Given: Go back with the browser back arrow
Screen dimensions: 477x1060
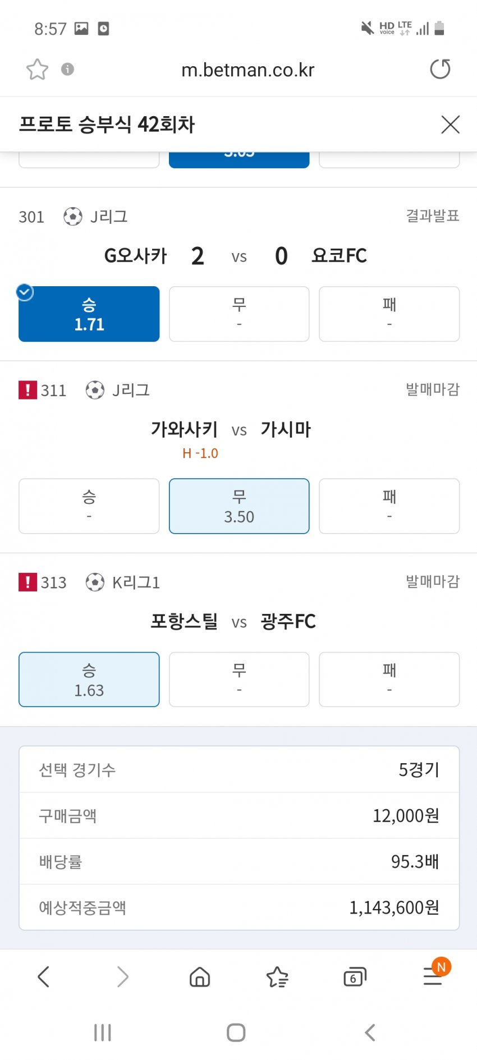Looking at the screenshot, I should pos(44,977).
